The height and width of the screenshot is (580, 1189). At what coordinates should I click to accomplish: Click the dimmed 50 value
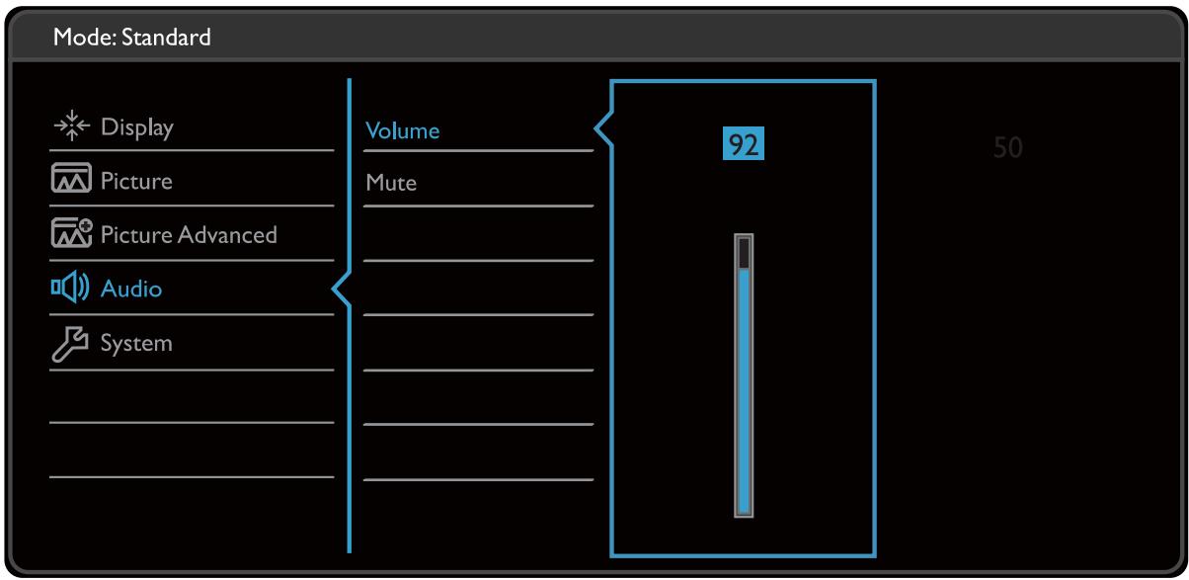point(1008,149)
